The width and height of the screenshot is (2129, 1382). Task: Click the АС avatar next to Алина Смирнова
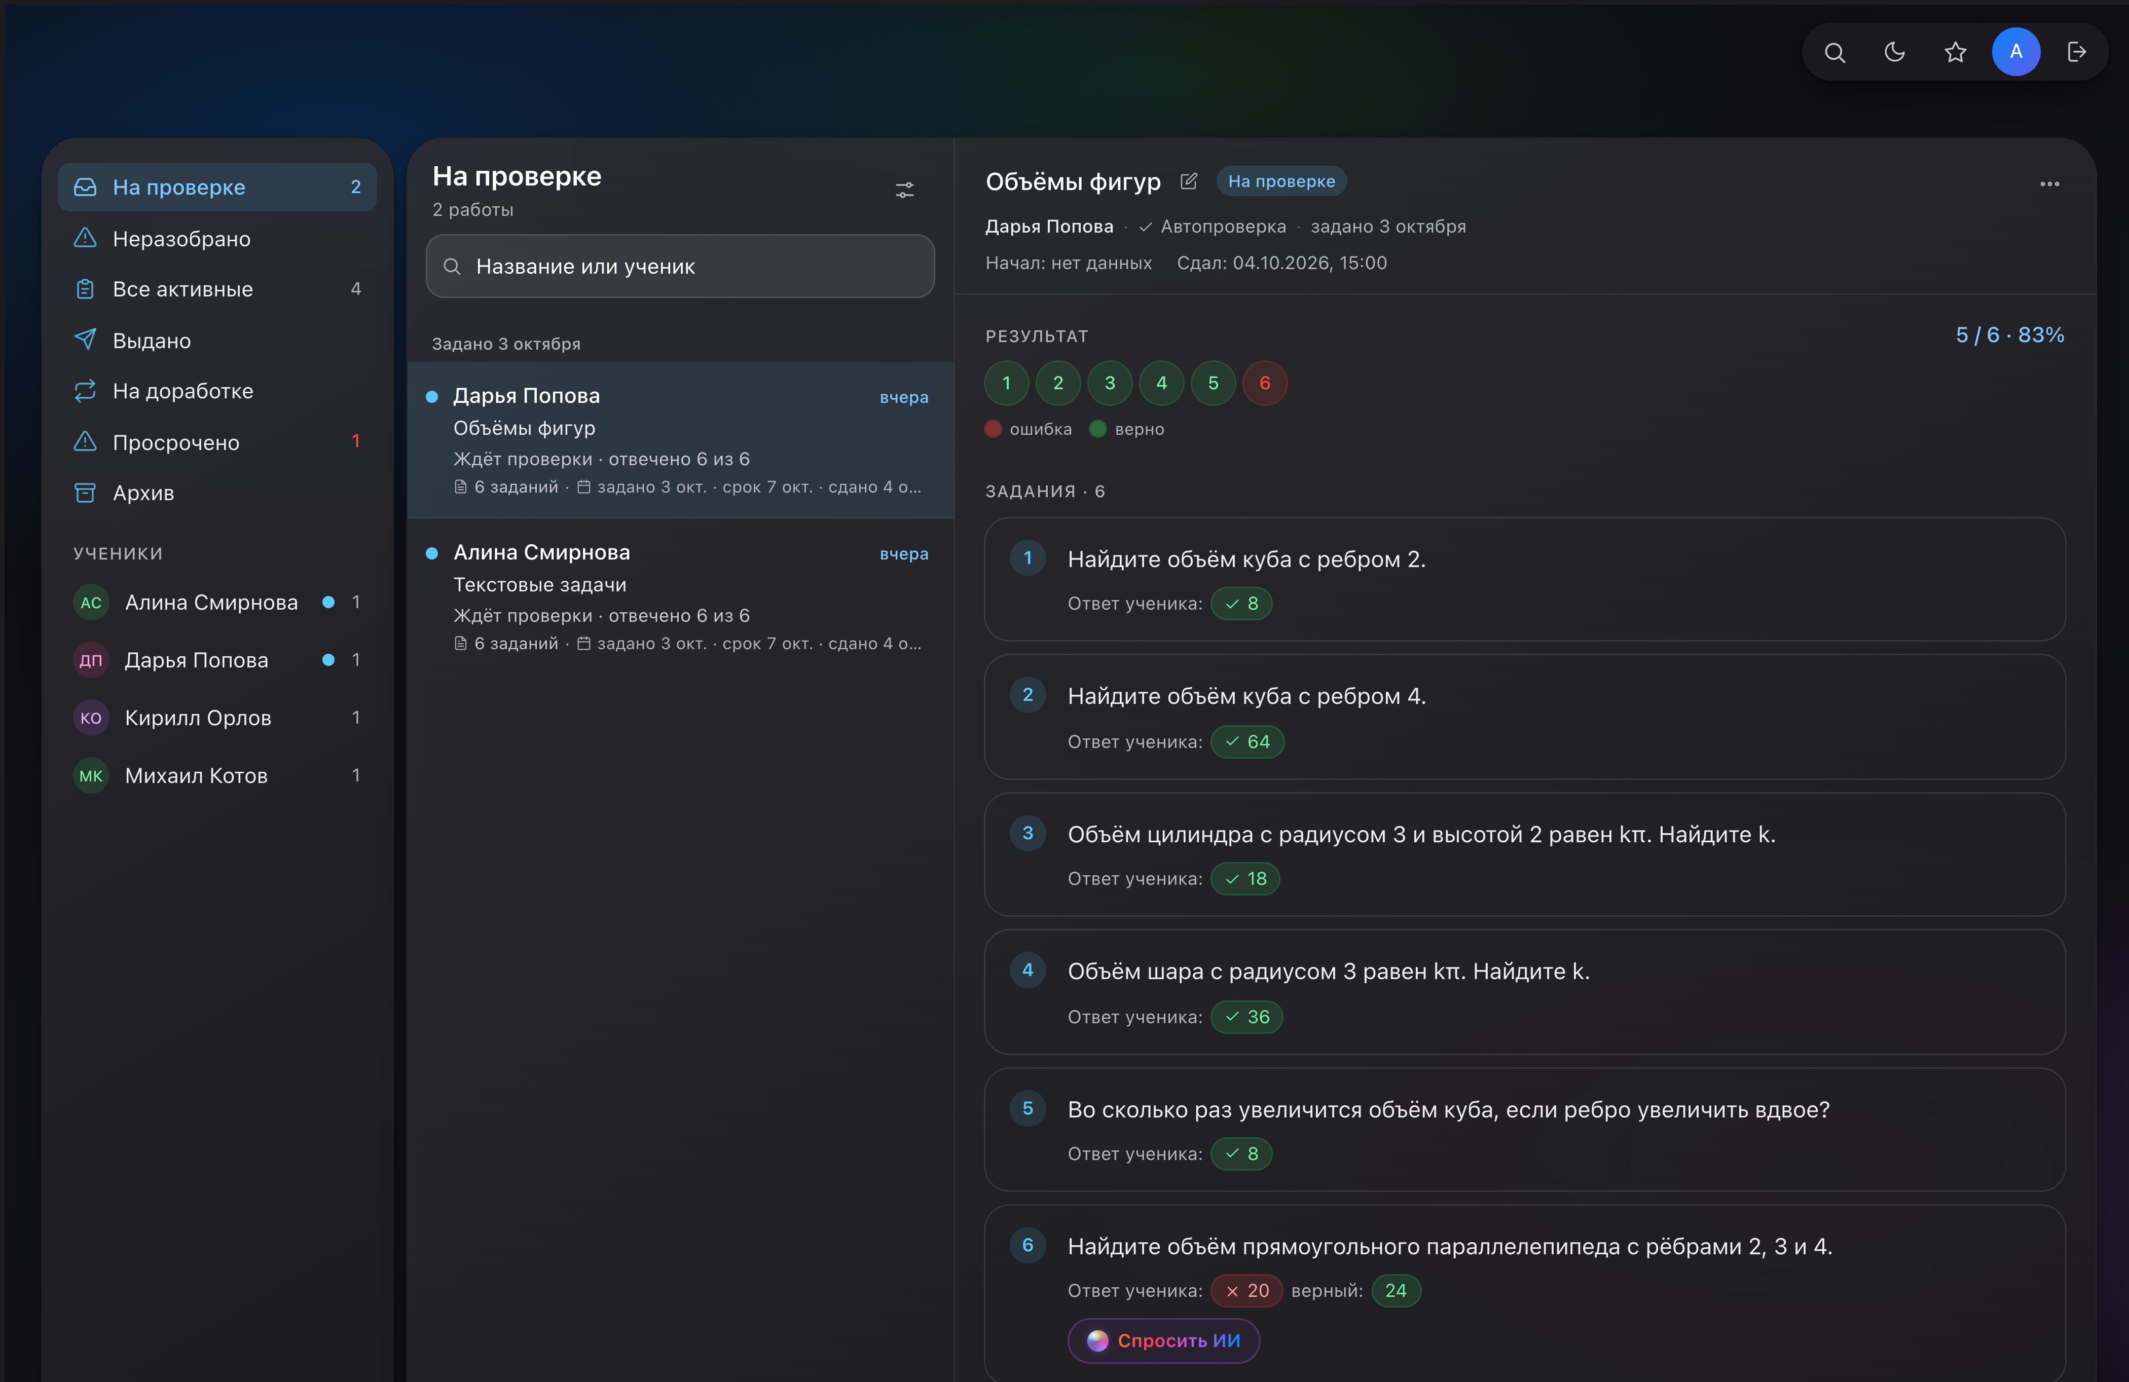90,602
